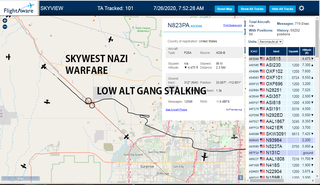
Task: Click the AB3D46 hex code beside N823PA
Action: point(196,26)
